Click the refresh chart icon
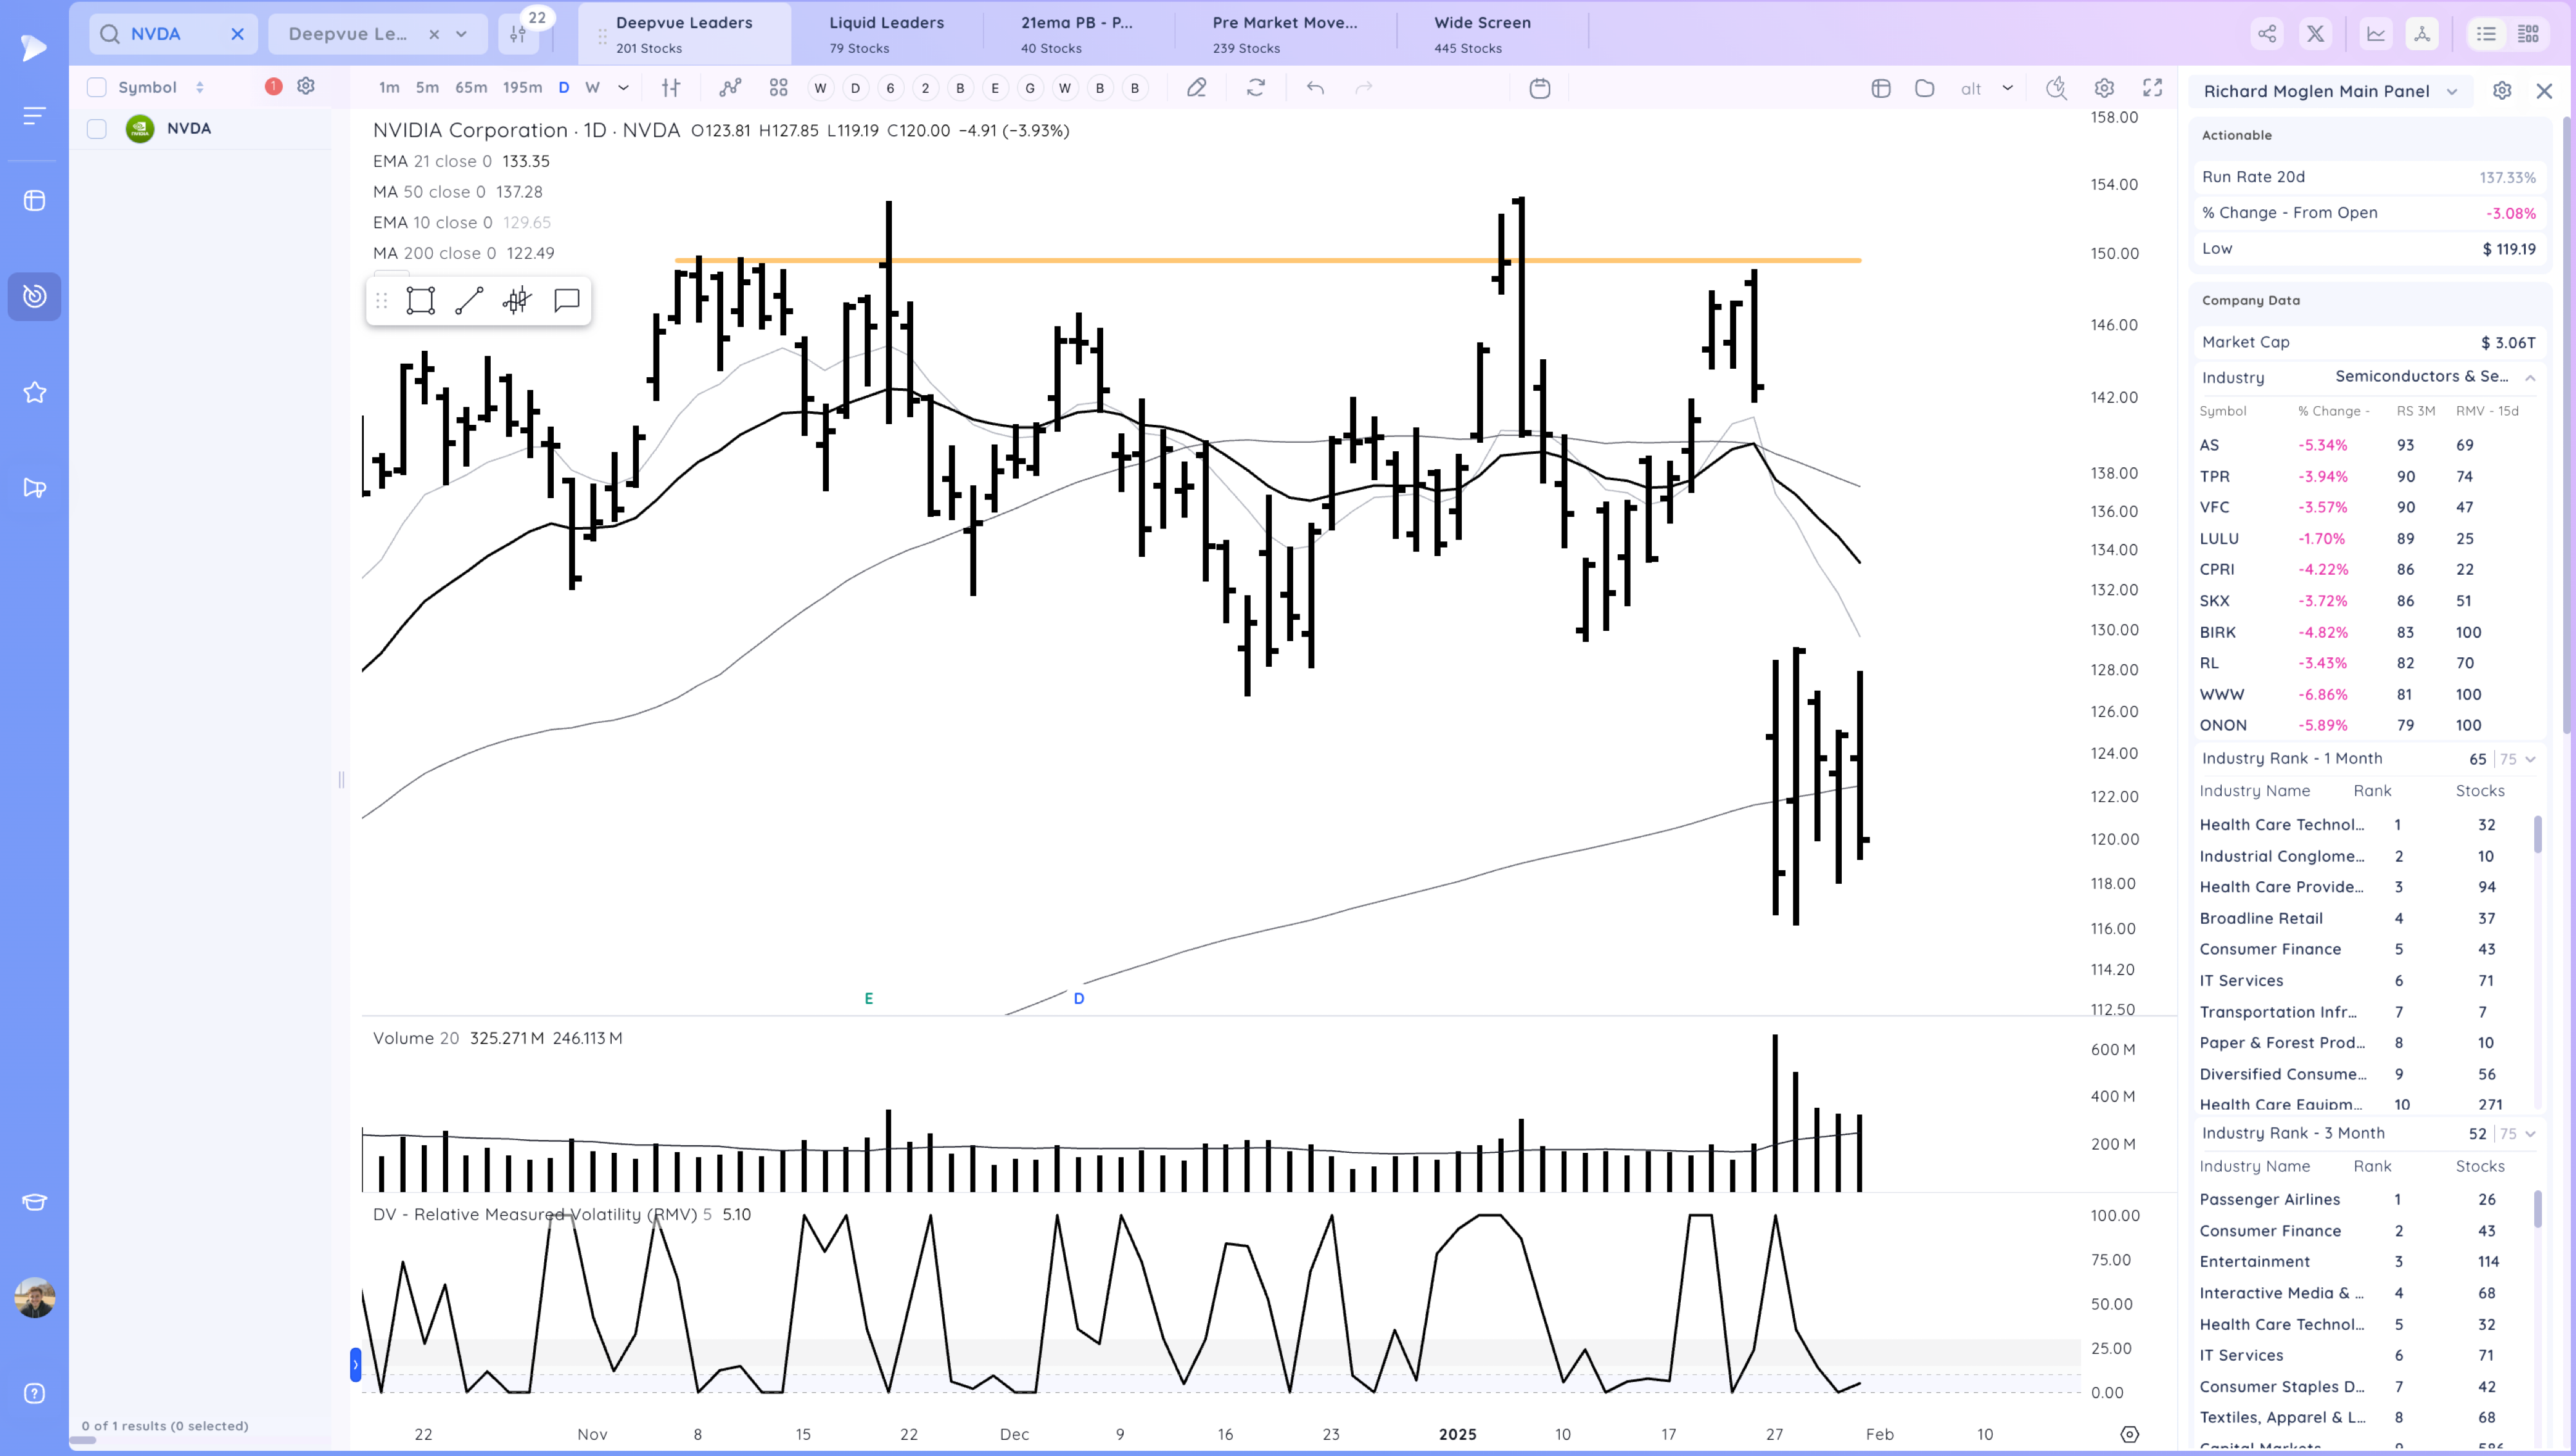The image size is (2576, 1456). coord(1256,88)
